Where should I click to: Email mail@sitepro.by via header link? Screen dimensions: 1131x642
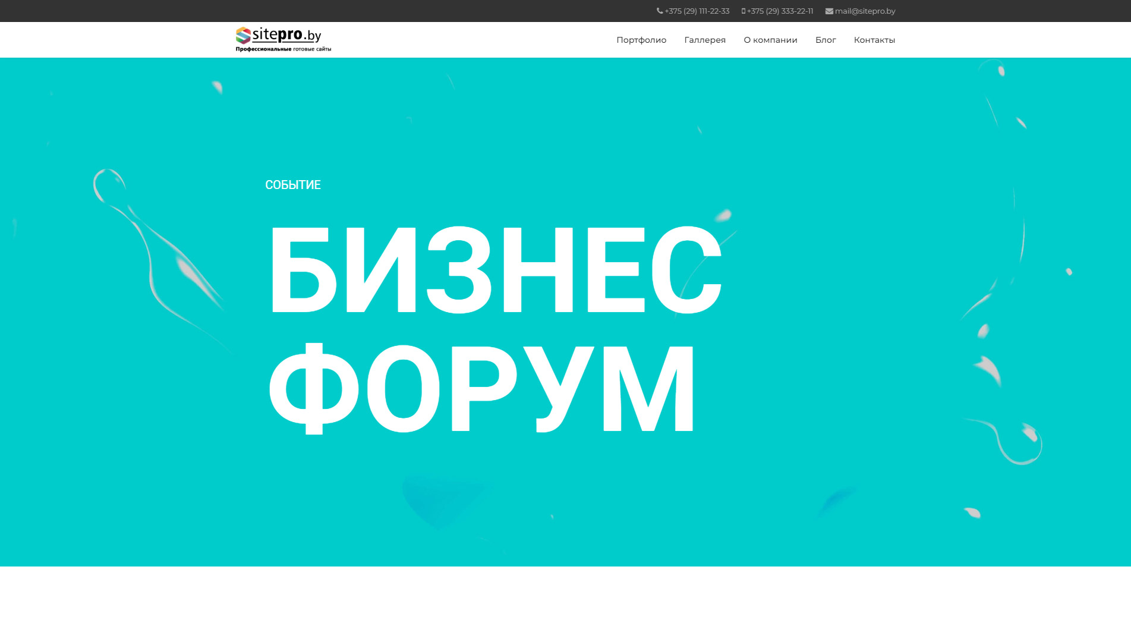[864, 10]
